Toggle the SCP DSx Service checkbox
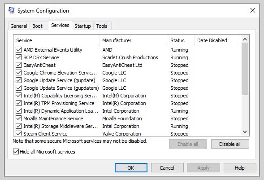Image resolution: width=264 pixels, height=180 pixels. pos(18,57)
